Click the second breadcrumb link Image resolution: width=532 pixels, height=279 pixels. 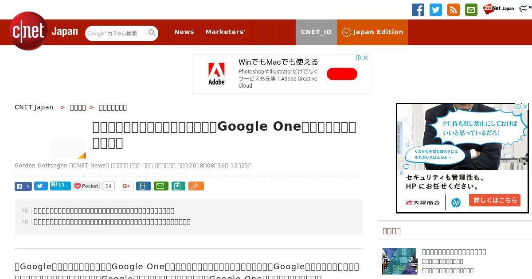(78, 107)
